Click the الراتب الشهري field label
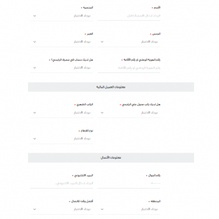This screenshot has height=219, width=219. tap(85, 105)
